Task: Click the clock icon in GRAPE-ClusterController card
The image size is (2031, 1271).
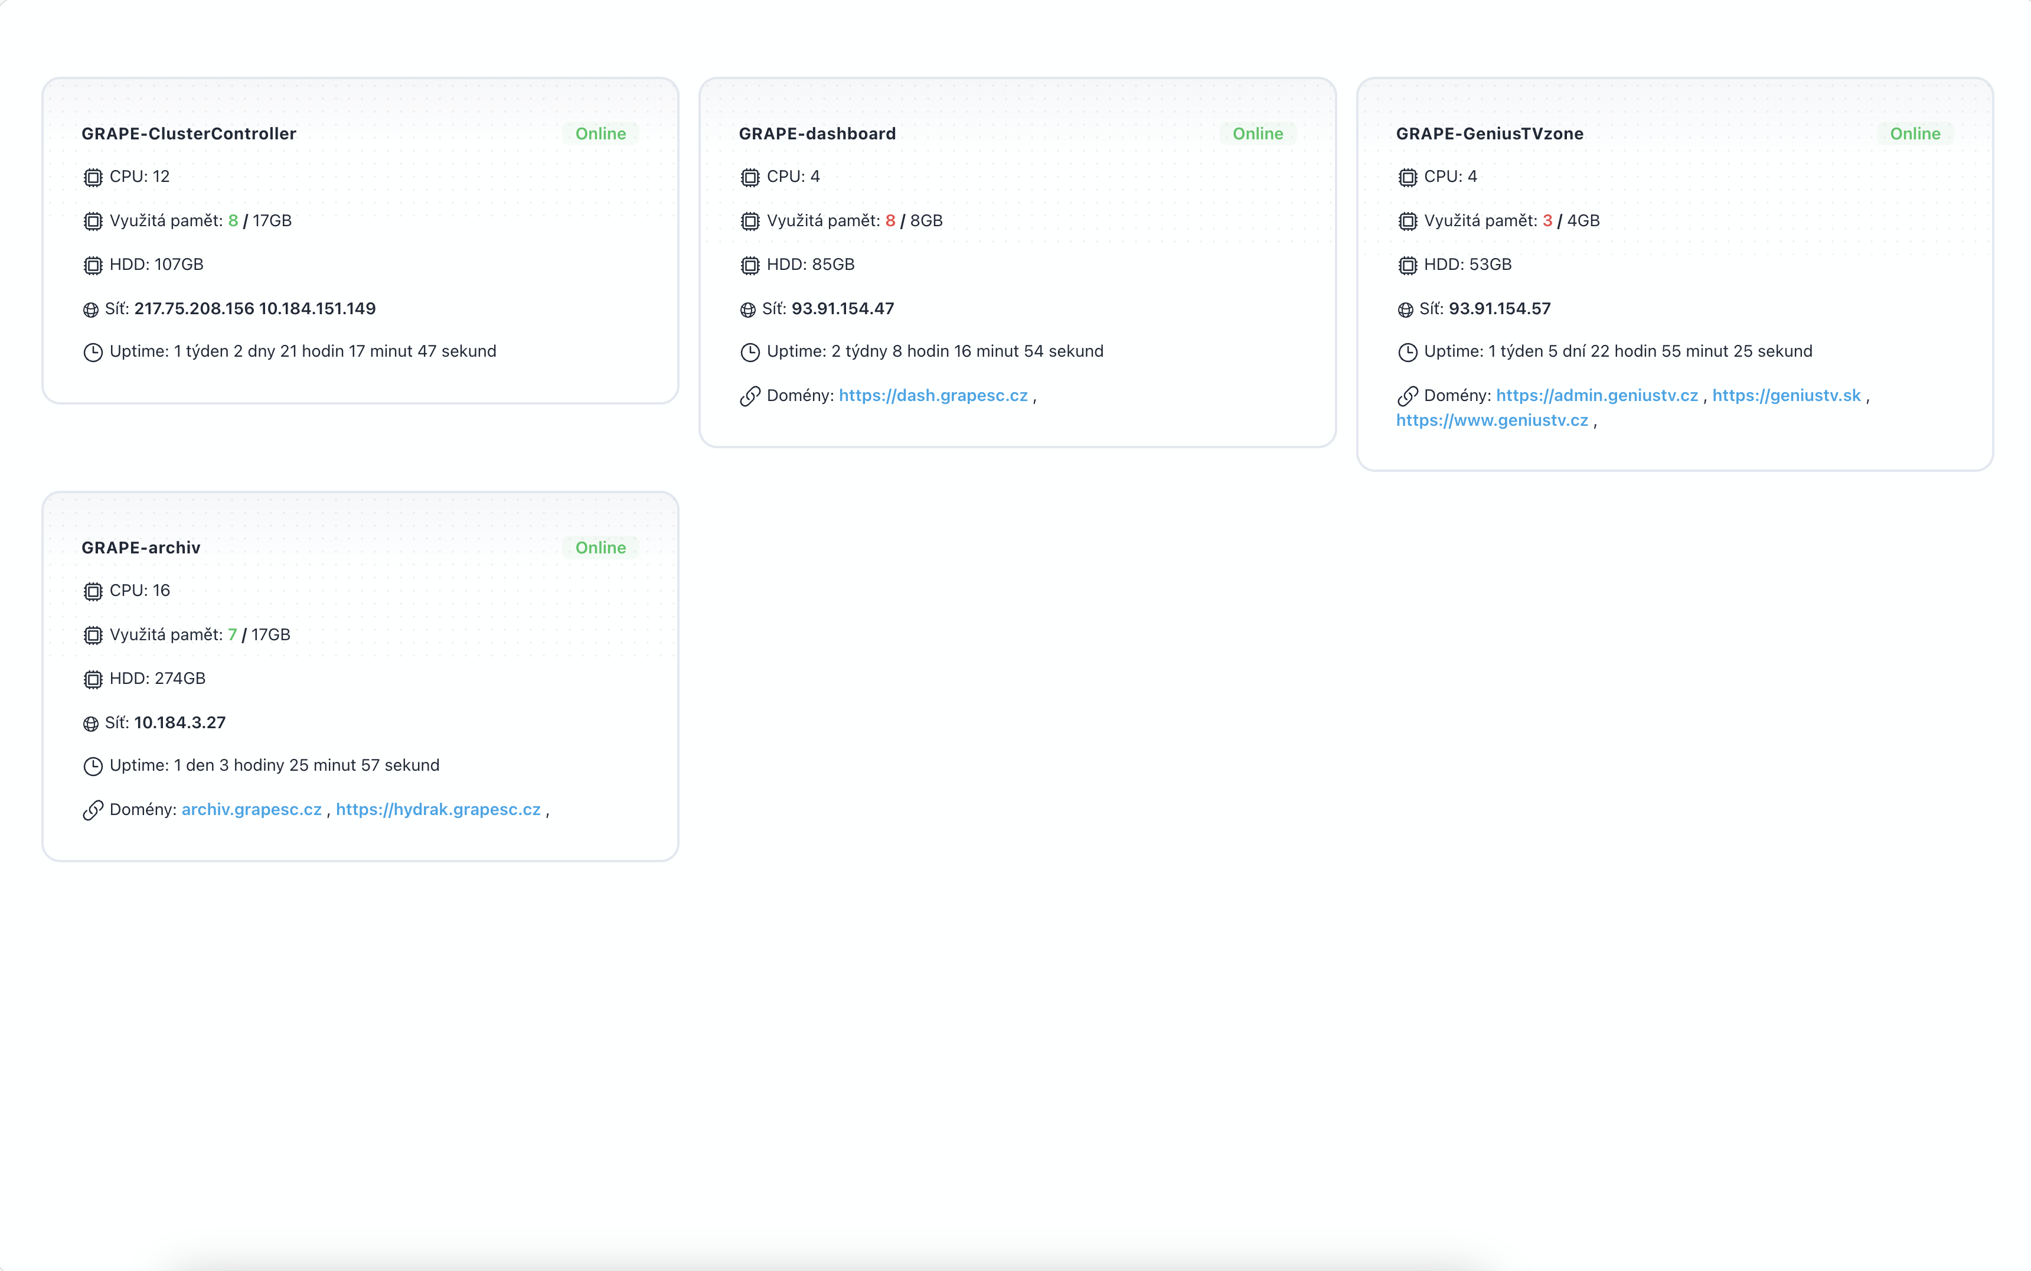Action: (93, 352)
